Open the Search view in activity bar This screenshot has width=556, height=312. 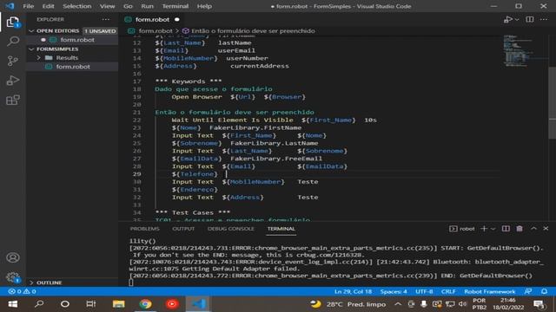tap(13, 42)
